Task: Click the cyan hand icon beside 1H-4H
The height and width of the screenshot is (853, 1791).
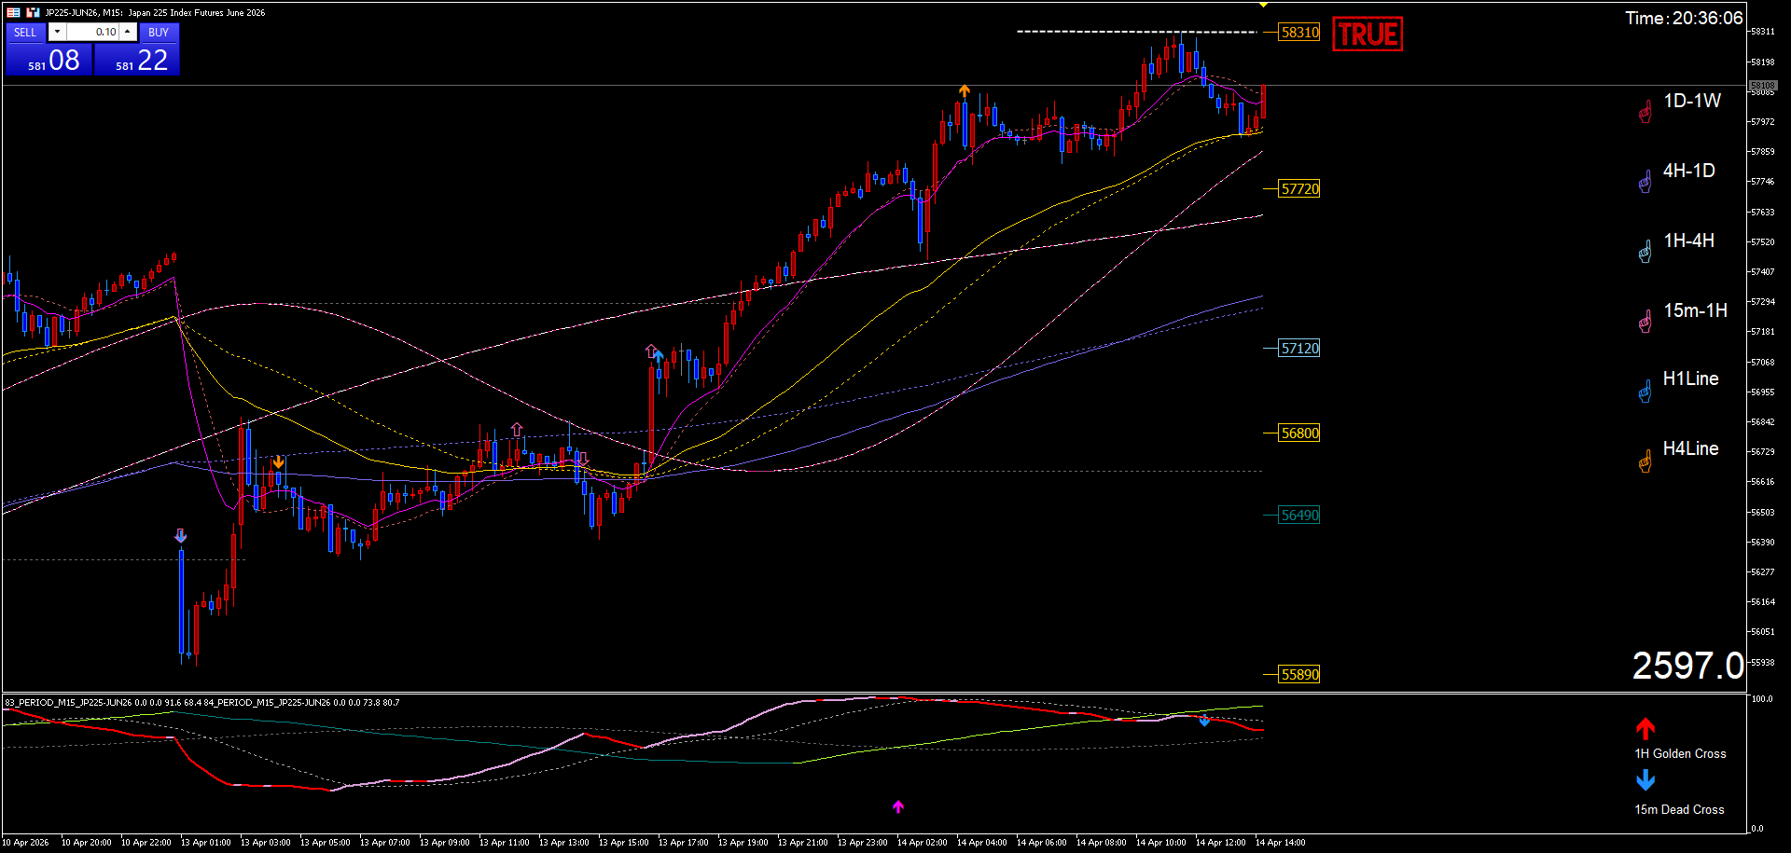Action: [1645, 253]
